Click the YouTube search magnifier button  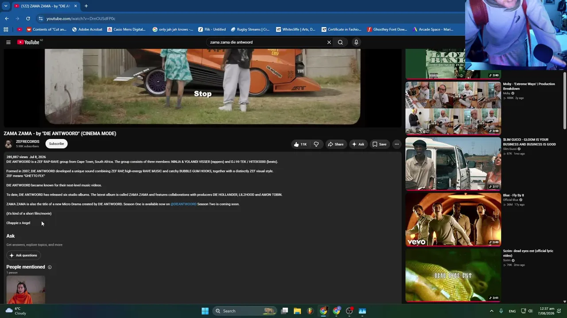(340, 42)
